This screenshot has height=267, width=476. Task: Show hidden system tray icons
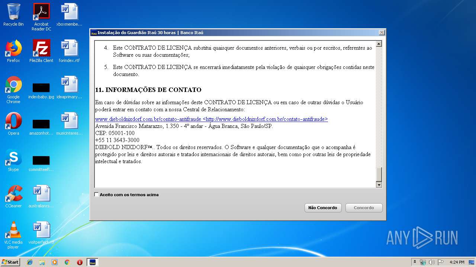click(x=415, y=262)
